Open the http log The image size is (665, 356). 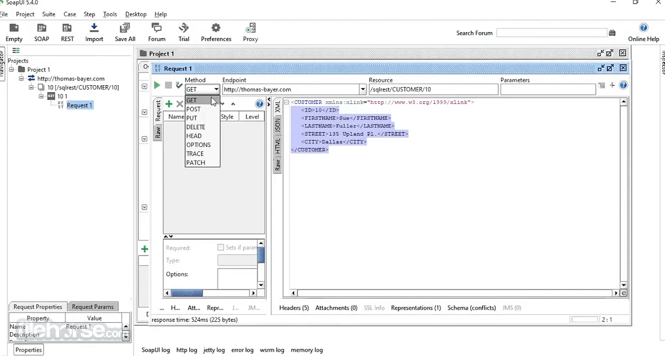tap(187, 350)
